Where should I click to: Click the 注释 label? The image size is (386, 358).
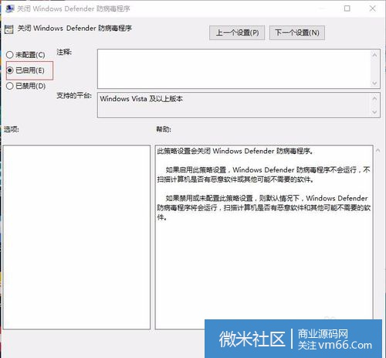point(64,52)
